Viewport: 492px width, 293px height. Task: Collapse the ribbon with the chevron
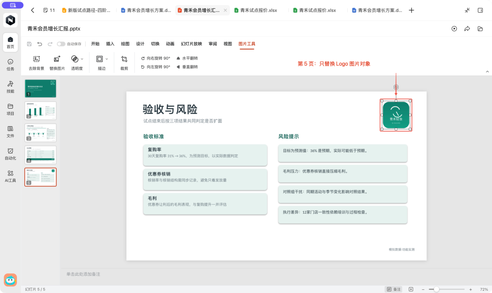click(x=487, y=72)
